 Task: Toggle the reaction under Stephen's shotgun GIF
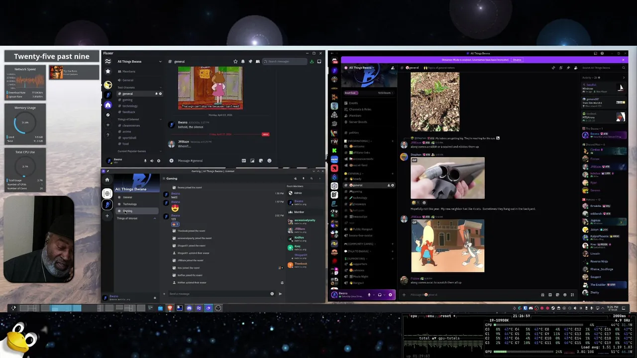pos(416,202)
